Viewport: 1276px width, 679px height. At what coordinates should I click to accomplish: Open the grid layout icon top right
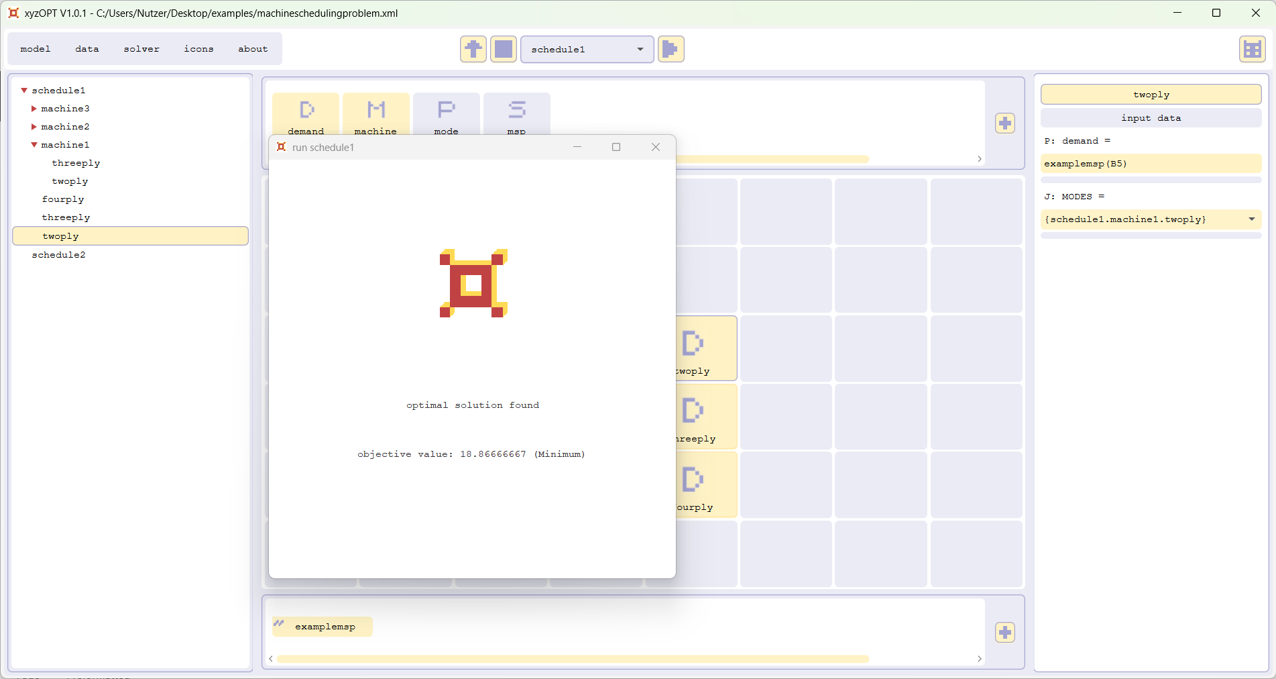click(x=1251, y=49)
